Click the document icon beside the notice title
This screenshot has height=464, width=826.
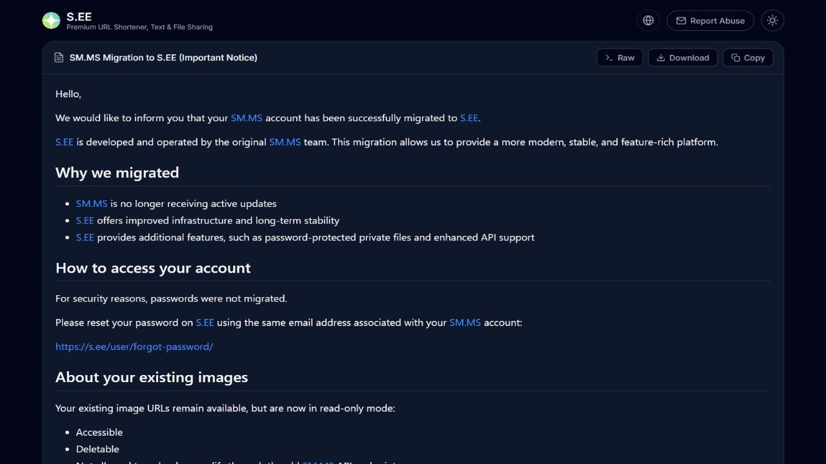pyautogui.click(x=59, y=57)
